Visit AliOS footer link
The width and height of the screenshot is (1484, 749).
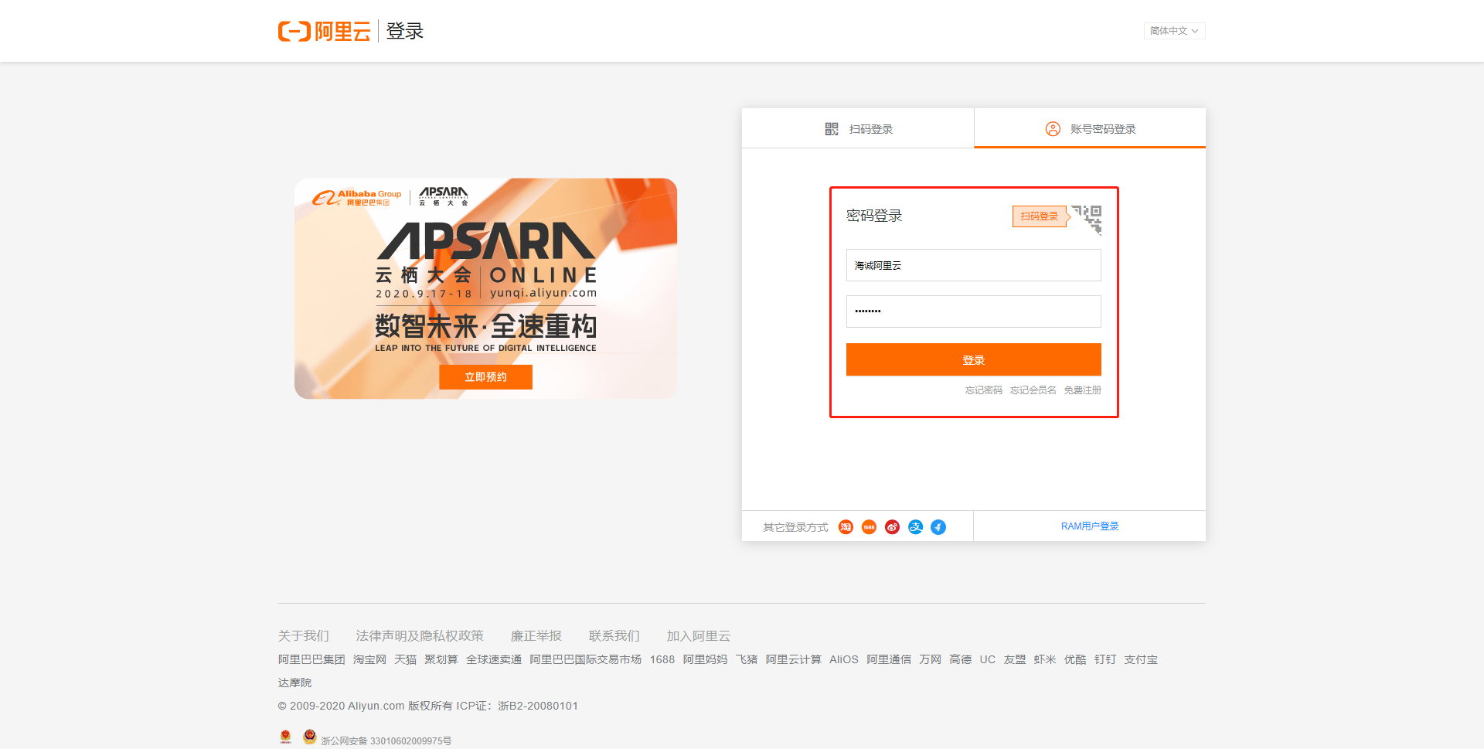843,659
